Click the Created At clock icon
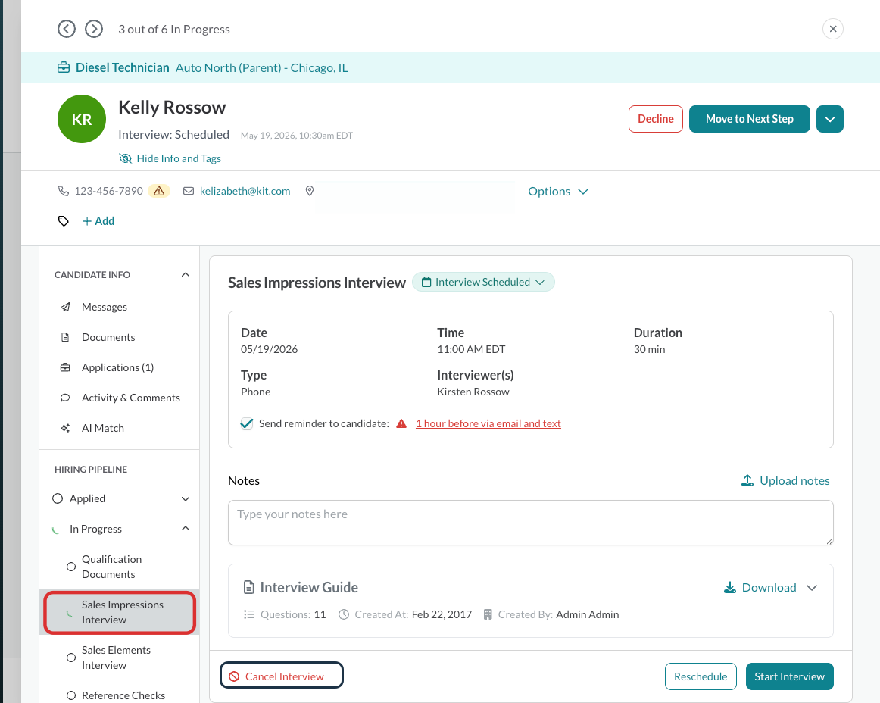This screenshot has width=880, height=703. tap(344, 614)
